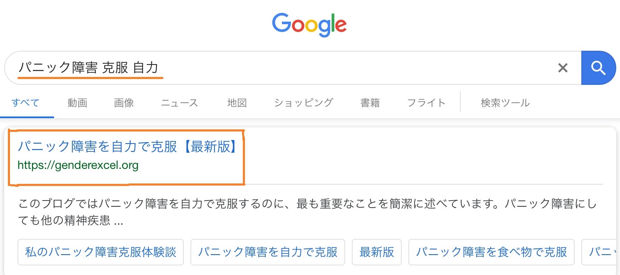
Task: Clear the search query with X icon
Action: click(563, 68)
